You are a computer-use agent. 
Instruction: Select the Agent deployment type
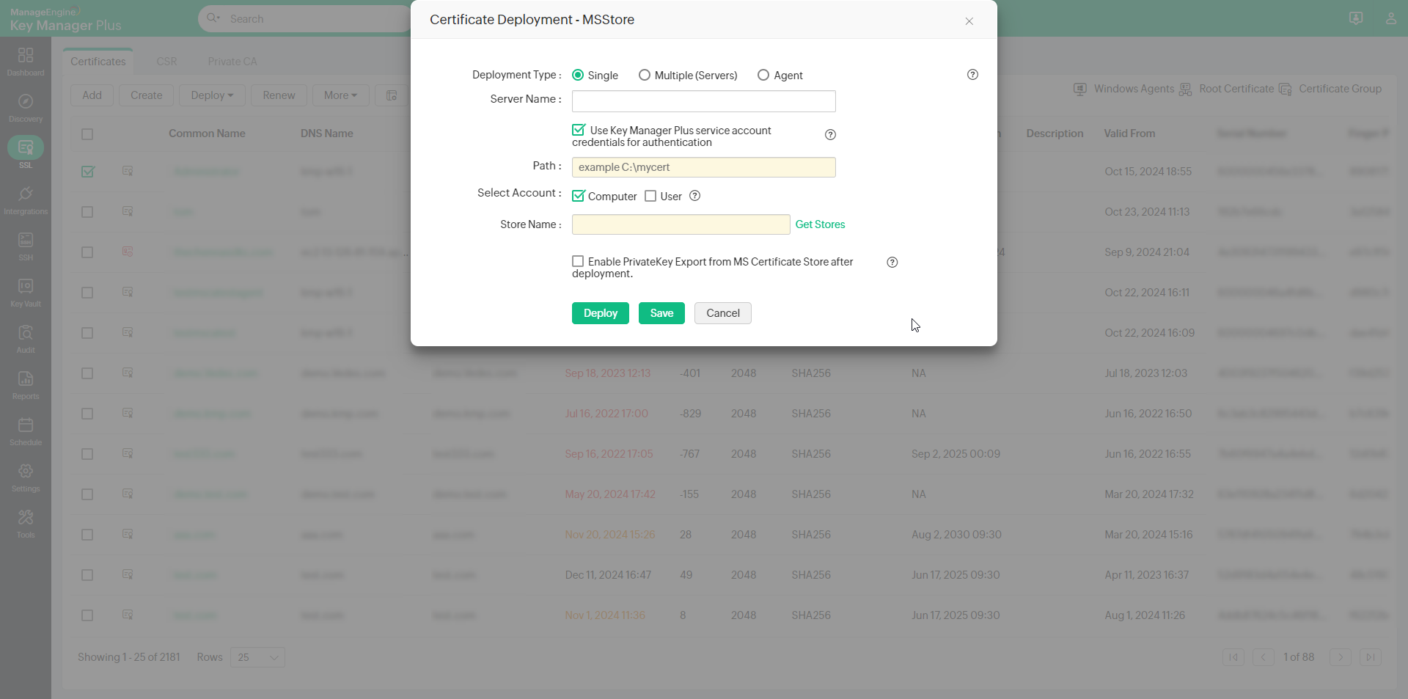coord(763,75)
